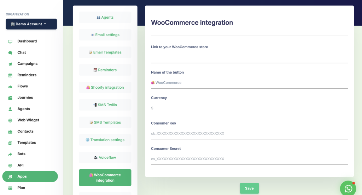Open SMS Templates in apps list
This screenshot has width=362, height=195.
point(105,122)
